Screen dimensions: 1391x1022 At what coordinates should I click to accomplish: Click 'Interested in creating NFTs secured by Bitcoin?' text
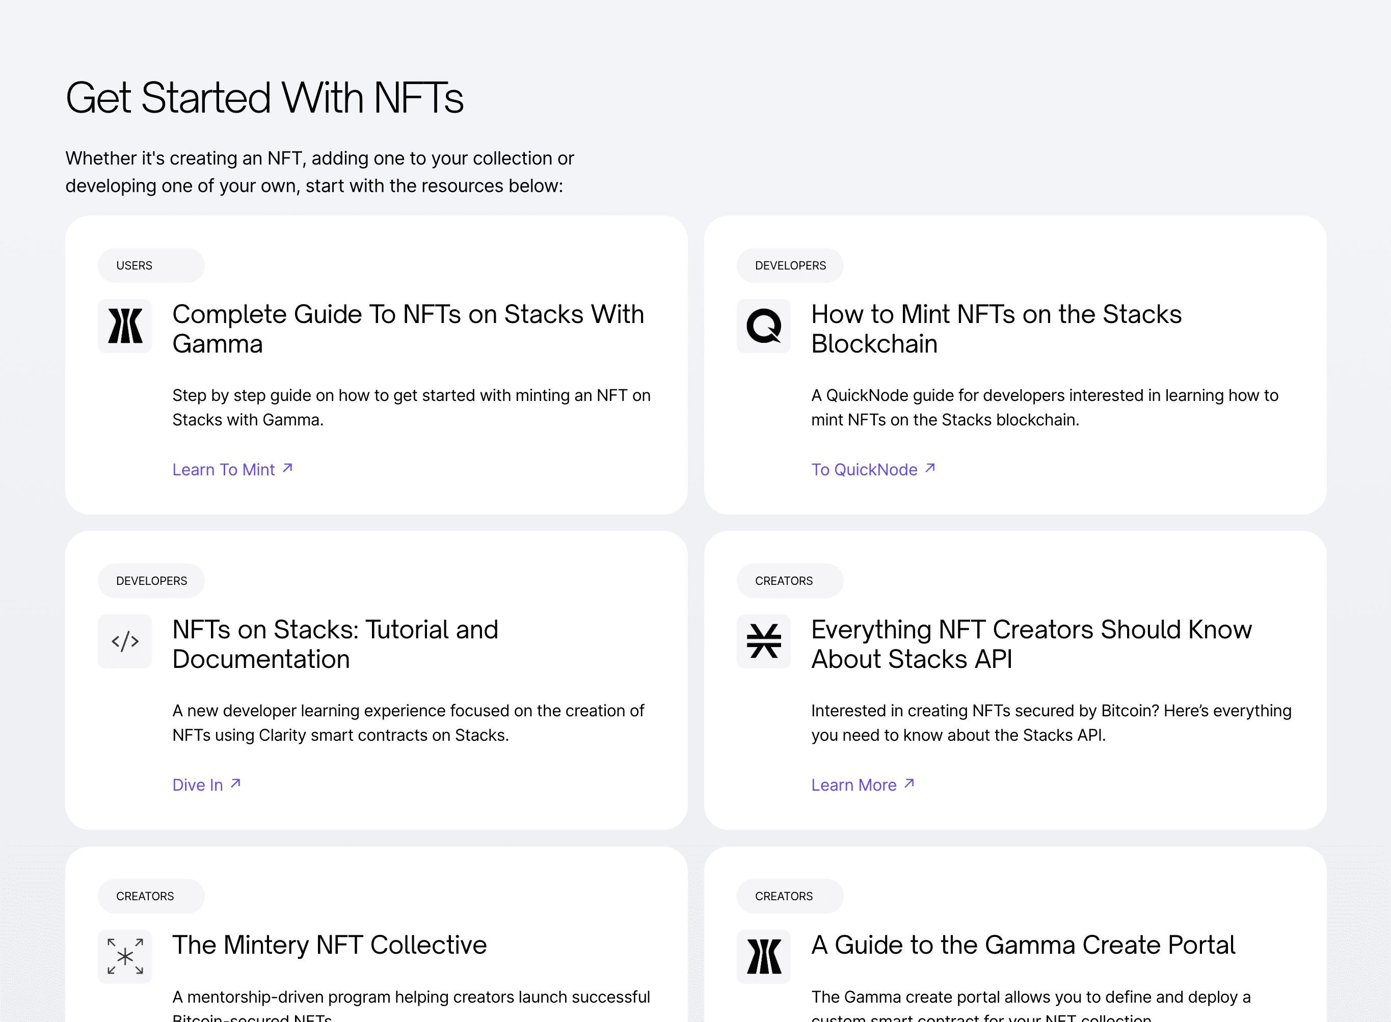tap(1051, 723)
